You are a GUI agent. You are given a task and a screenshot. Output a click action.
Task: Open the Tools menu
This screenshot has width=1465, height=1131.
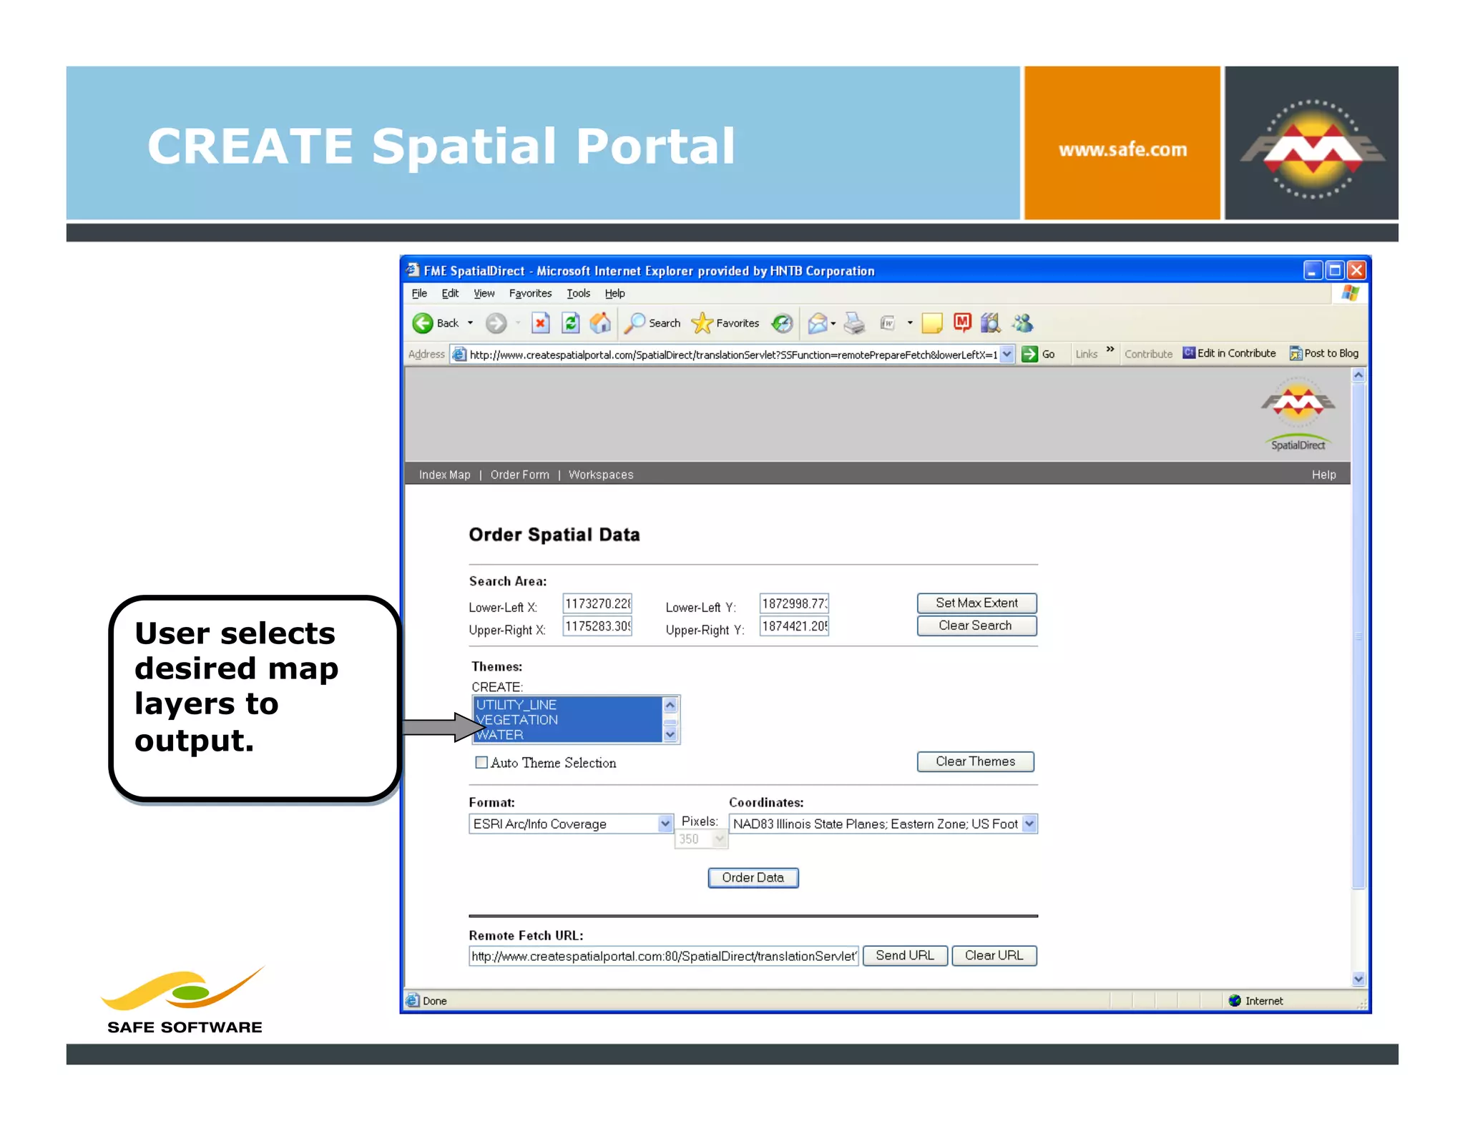point(578,293)
